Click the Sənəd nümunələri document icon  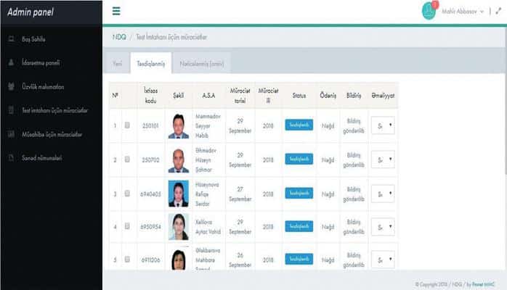pos(11,157)
